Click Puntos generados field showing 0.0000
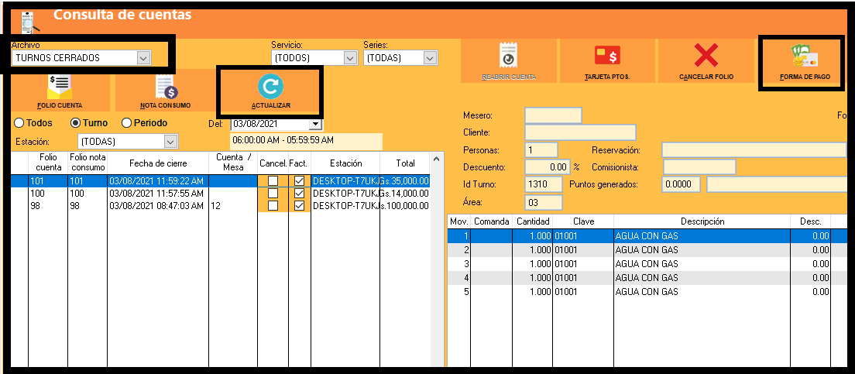855x374 pixels. click(x=682, y=184)
